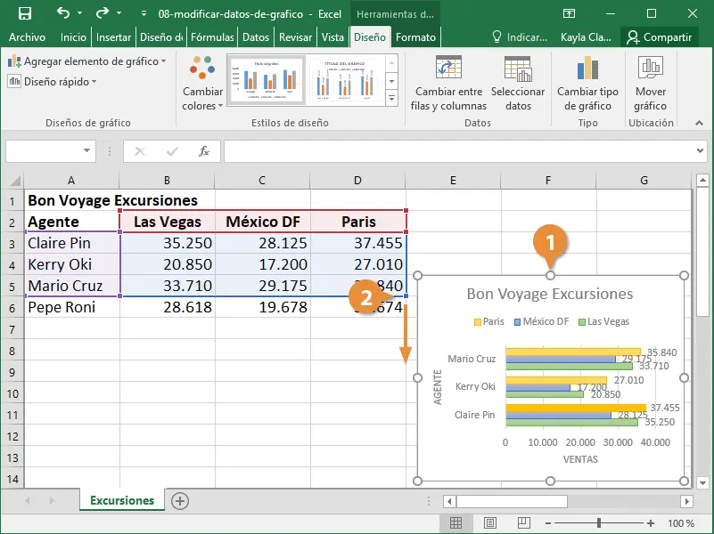This screenshot has width=714, height=534.
Task: Click the Name Box input field
Action: click(x=45, y=151)
